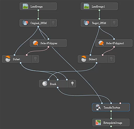The width and height of the screenshot is (134, 129).
Task: Click the Brush node sphere icon
Action: pyautogui.click(x=45, y=84)
